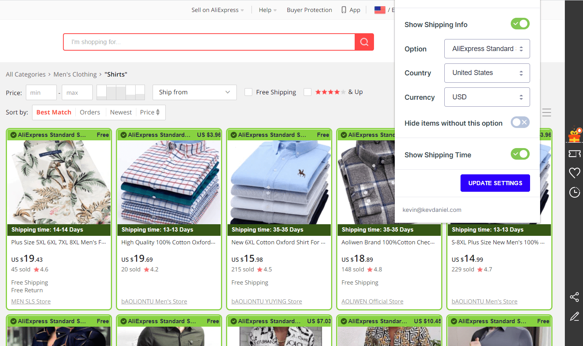Open the MEN SLS Store link
The image size is (583, 346).
point(31,302)
